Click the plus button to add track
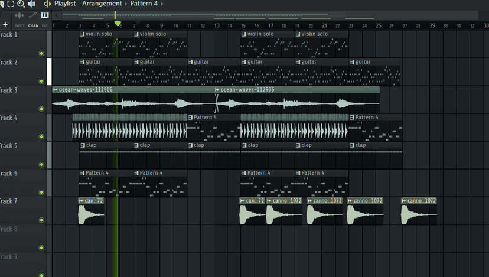 coord(5,25)
